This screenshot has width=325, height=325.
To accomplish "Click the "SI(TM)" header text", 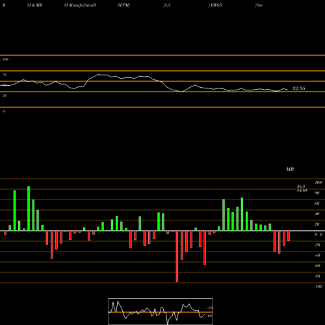I will pyautogui.click(x=123, y=5).
